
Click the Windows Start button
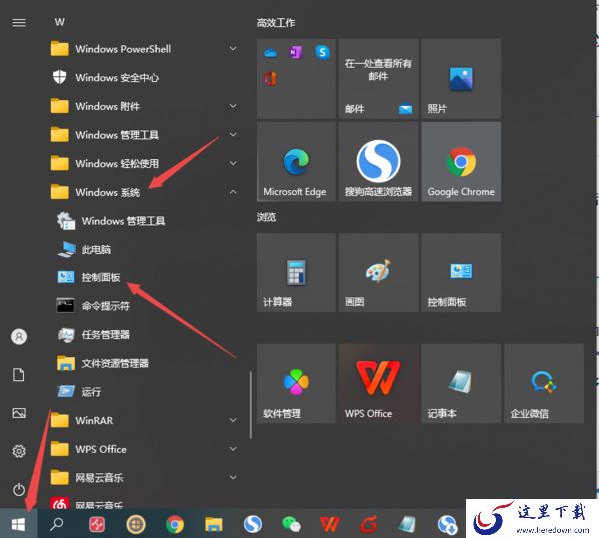(x=18, y=524)
